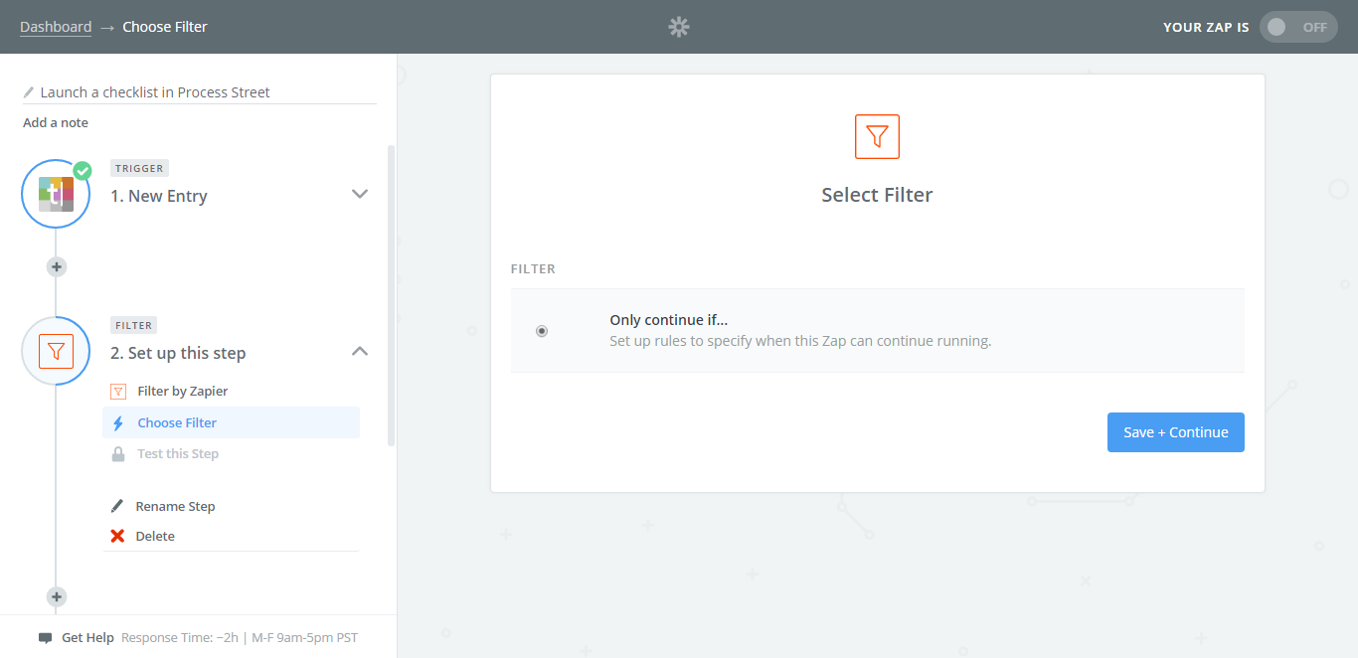
Task: Add a step using the plus below trigger
Action: (57, 266)
